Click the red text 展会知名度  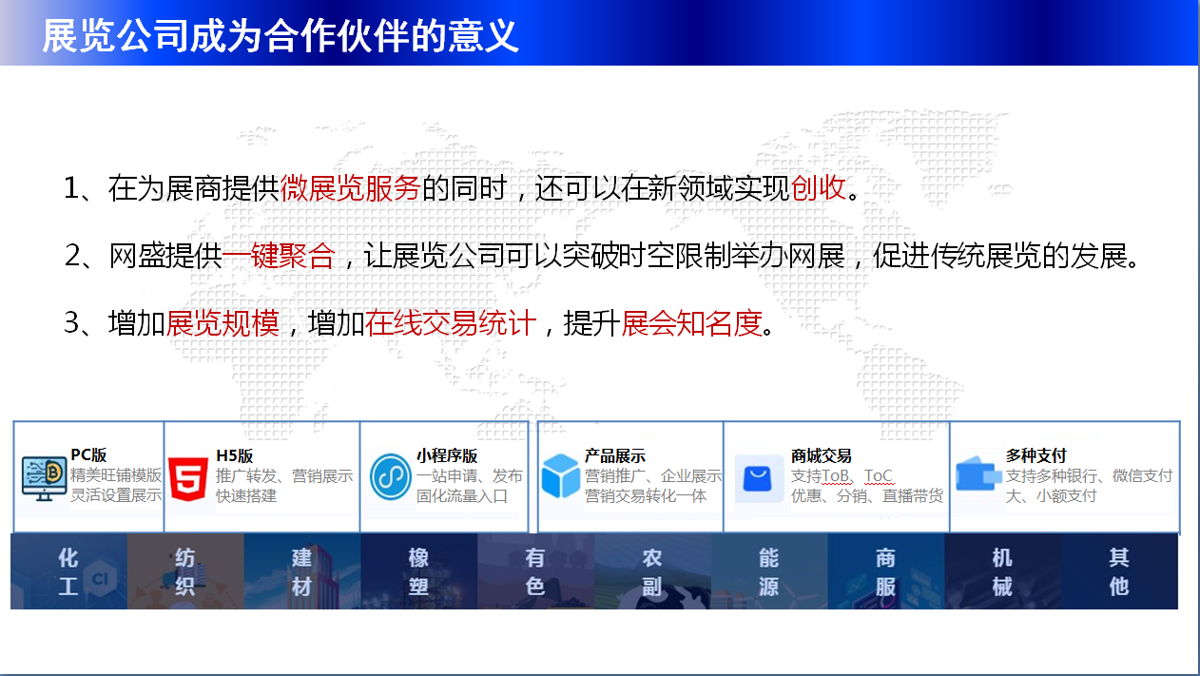[692, 323]
